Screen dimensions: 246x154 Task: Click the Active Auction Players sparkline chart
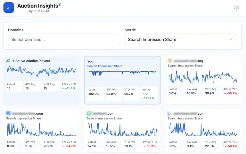coord(41,71)
